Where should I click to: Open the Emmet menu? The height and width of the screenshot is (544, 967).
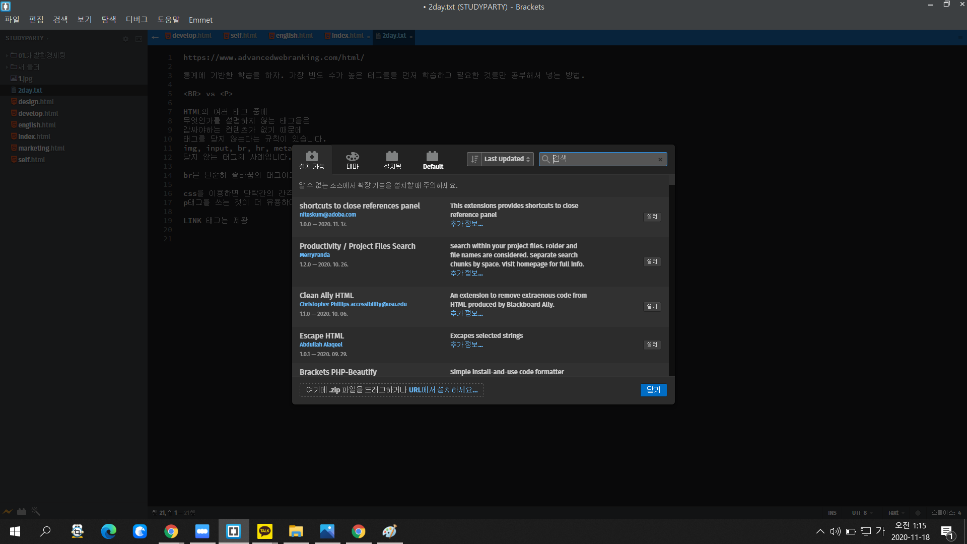pos(200,20)
